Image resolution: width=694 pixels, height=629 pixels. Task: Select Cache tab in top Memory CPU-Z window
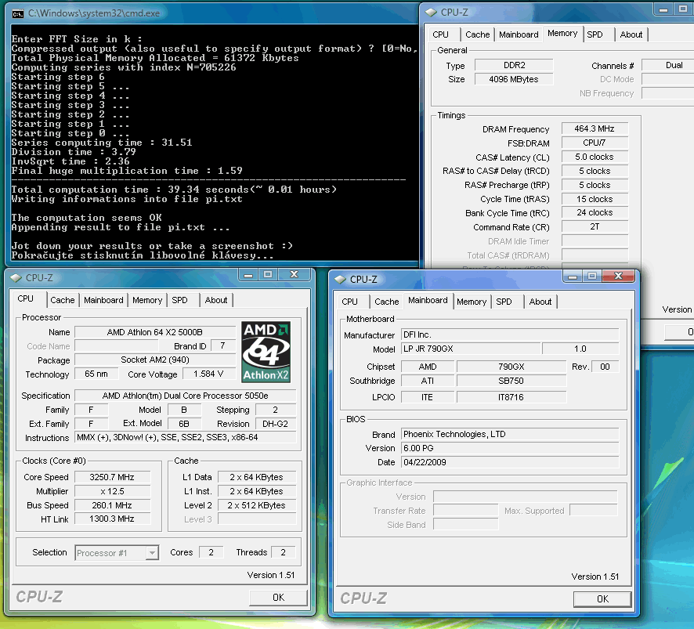tap(478, 34)
